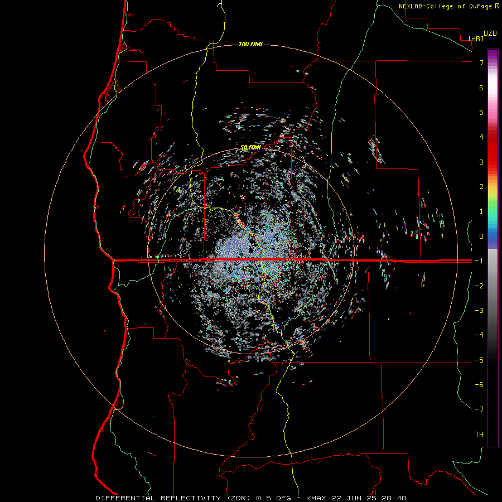Image resolution: width=502 pixels, height=502 pixels.
Task: Click the "-3" value on the color scale
Action: (479, 311)
